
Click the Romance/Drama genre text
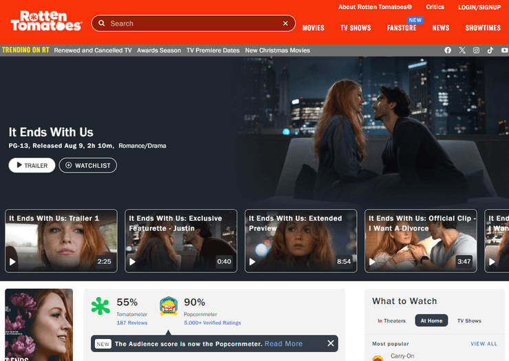point(142,146)
